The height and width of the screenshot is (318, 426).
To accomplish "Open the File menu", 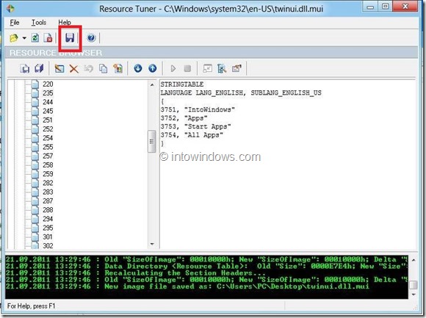I will [15, 23].
